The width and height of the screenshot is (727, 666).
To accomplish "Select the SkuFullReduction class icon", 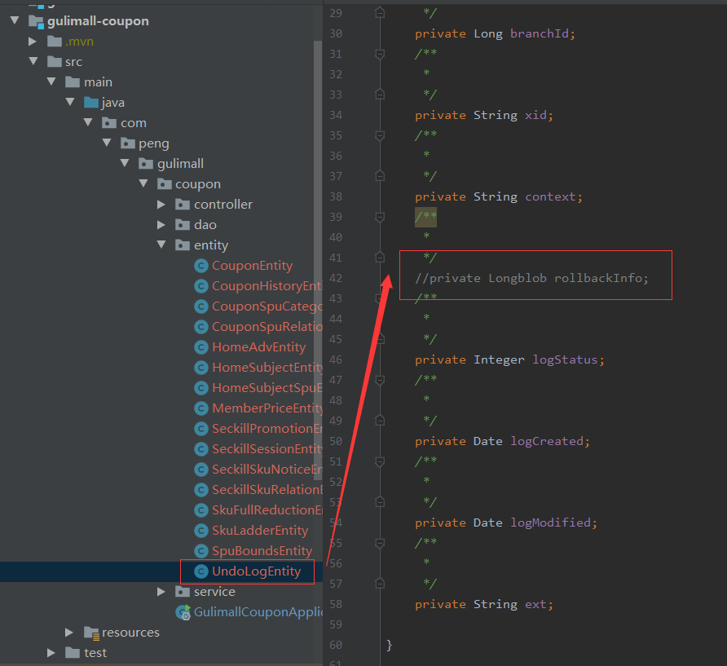I will click(x=200, y=510).
